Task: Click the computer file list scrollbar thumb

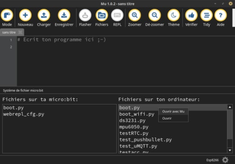Action: (x=230, y=124)
